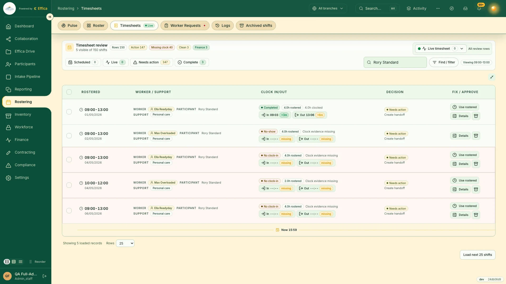Open the Logs tab

pyautogui.click(x=223, y=26)
